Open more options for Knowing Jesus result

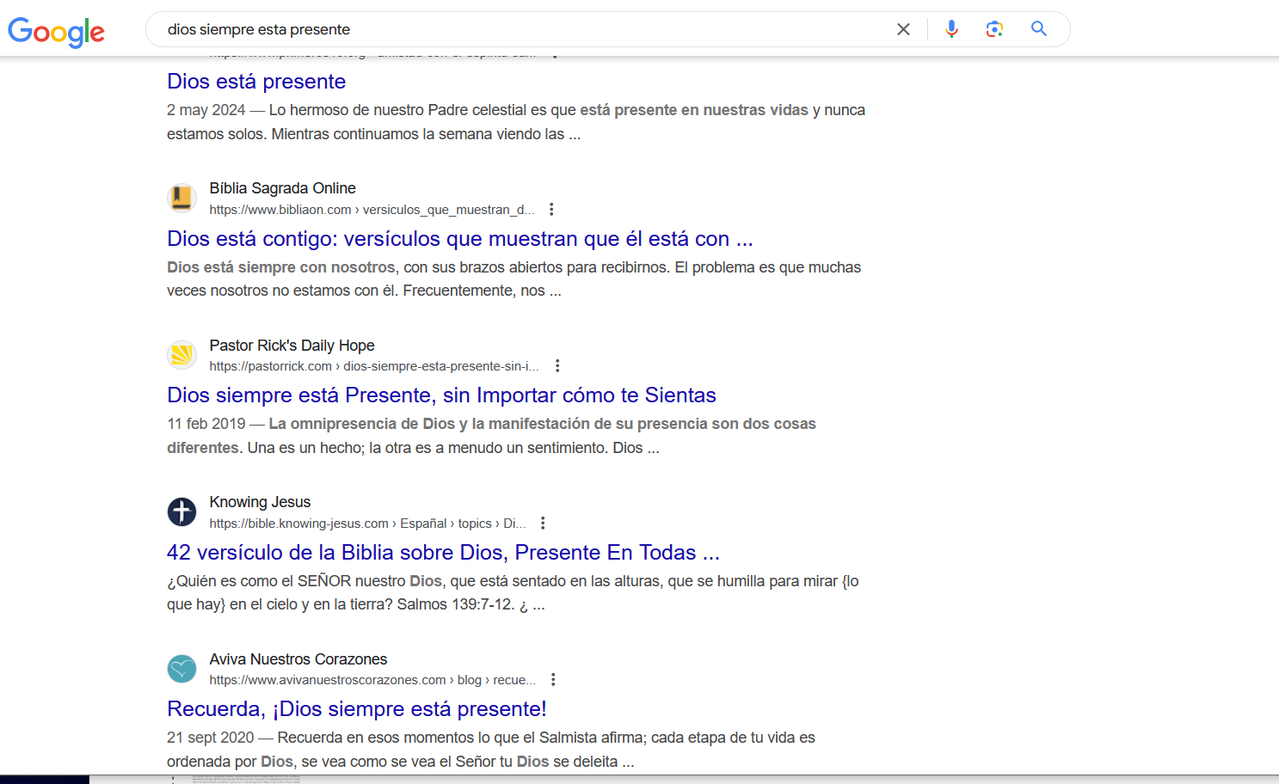[x=543, y=523]
